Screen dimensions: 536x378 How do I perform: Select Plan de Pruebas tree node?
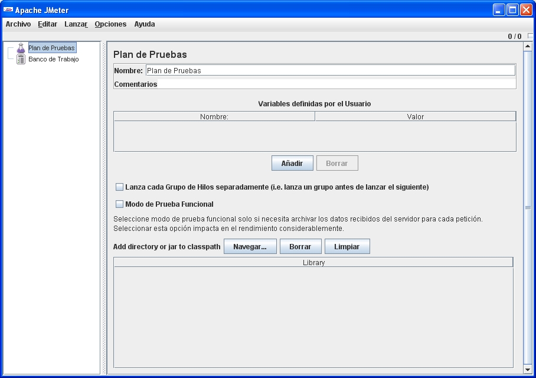[x=51, y=48]
